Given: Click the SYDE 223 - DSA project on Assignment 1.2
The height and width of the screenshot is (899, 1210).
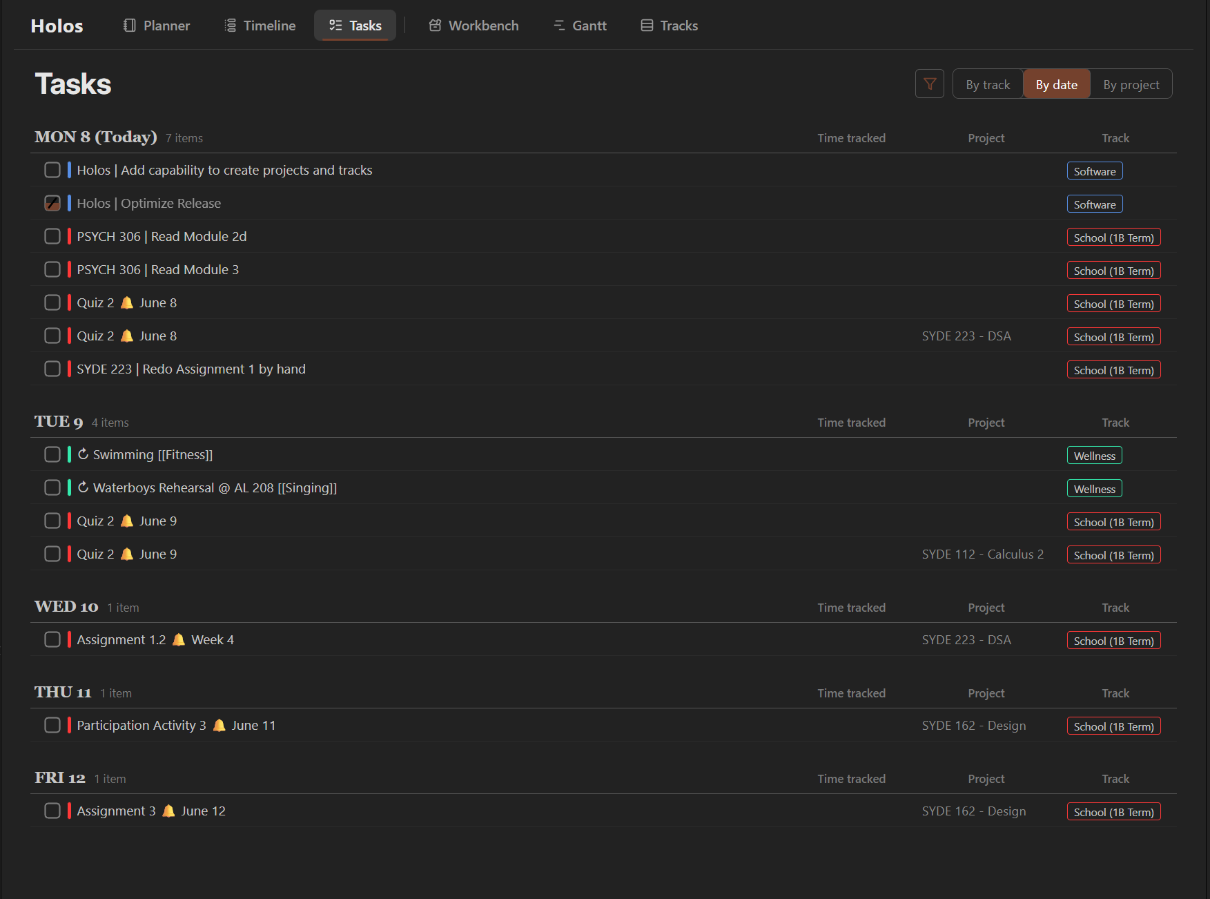Looking at the screenshot, I should pos(966,639).
